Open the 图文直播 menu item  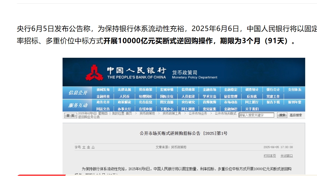167,102
